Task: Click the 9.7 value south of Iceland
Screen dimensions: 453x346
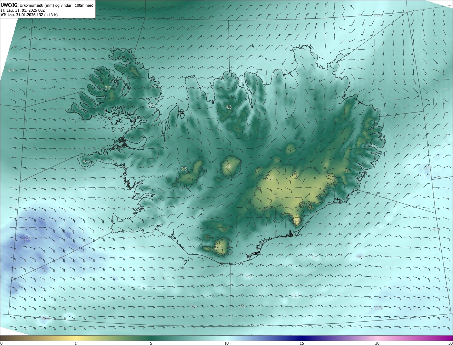Action: point(315,258)
